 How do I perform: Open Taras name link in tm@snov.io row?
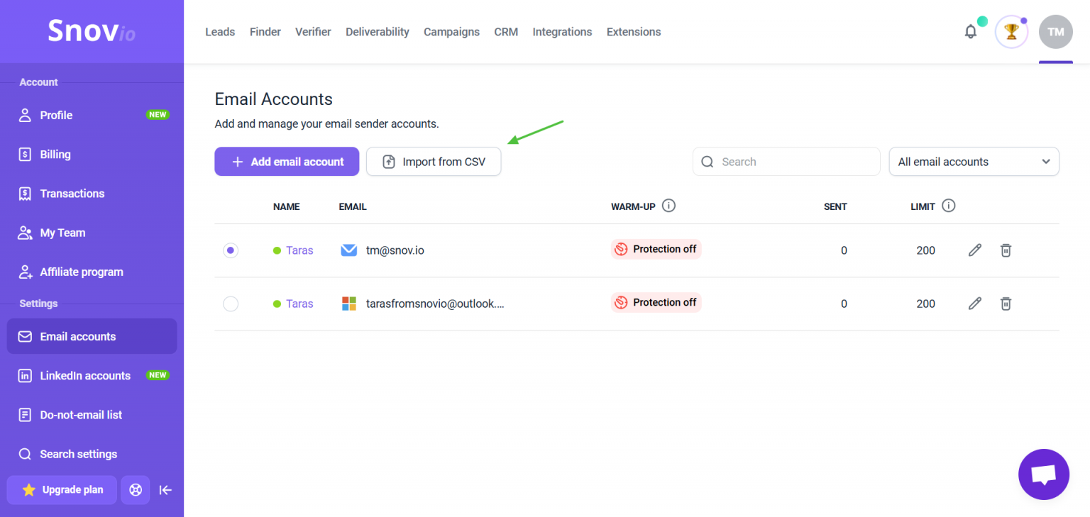click(299, 250)
